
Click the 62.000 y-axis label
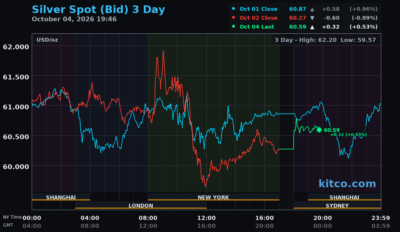tap(16, 47)
